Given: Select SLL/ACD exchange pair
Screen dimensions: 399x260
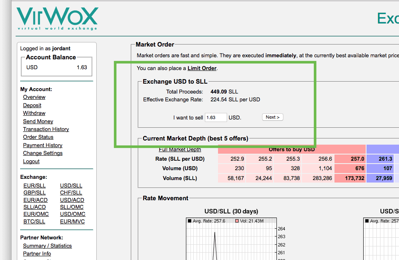Looking at the screenshot, I should 35,207.
